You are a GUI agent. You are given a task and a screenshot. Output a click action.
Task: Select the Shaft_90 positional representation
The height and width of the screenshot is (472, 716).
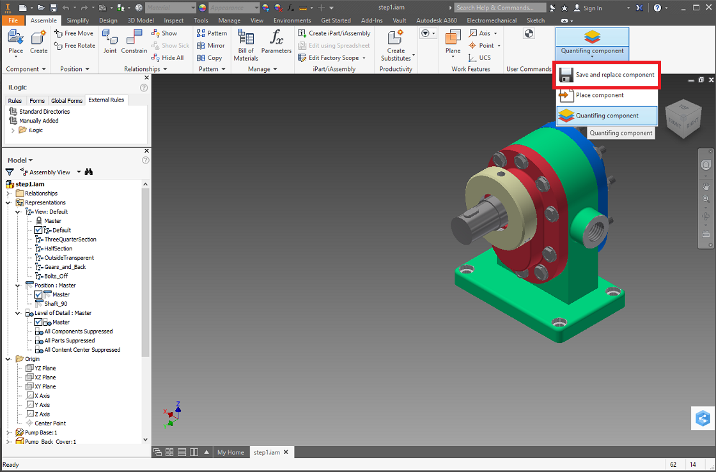[56, 304]
